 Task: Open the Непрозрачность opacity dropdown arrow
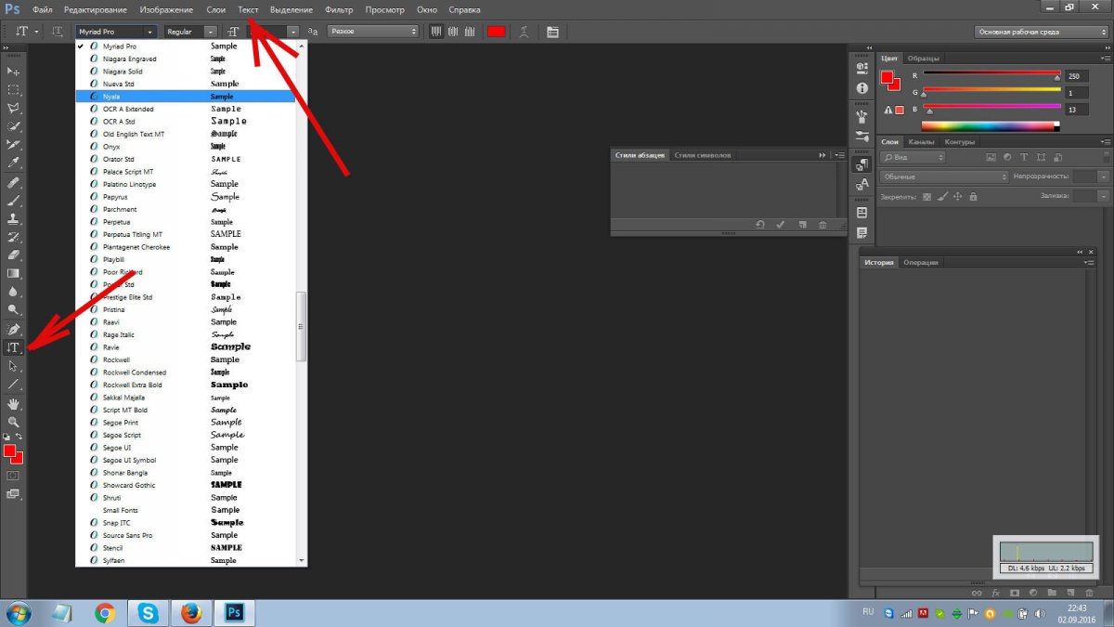(1103, 176)
